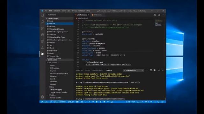
Task: Click errors and warnings count in status bar
Action: [x=71, y=102]
